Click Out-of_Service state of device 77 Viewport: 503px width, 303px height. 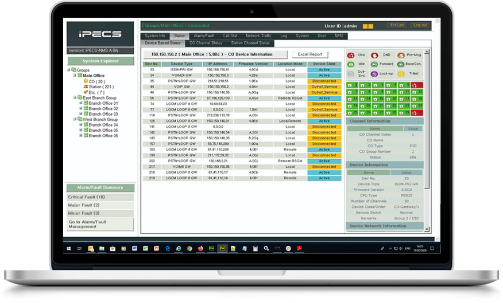click(324, 110)
